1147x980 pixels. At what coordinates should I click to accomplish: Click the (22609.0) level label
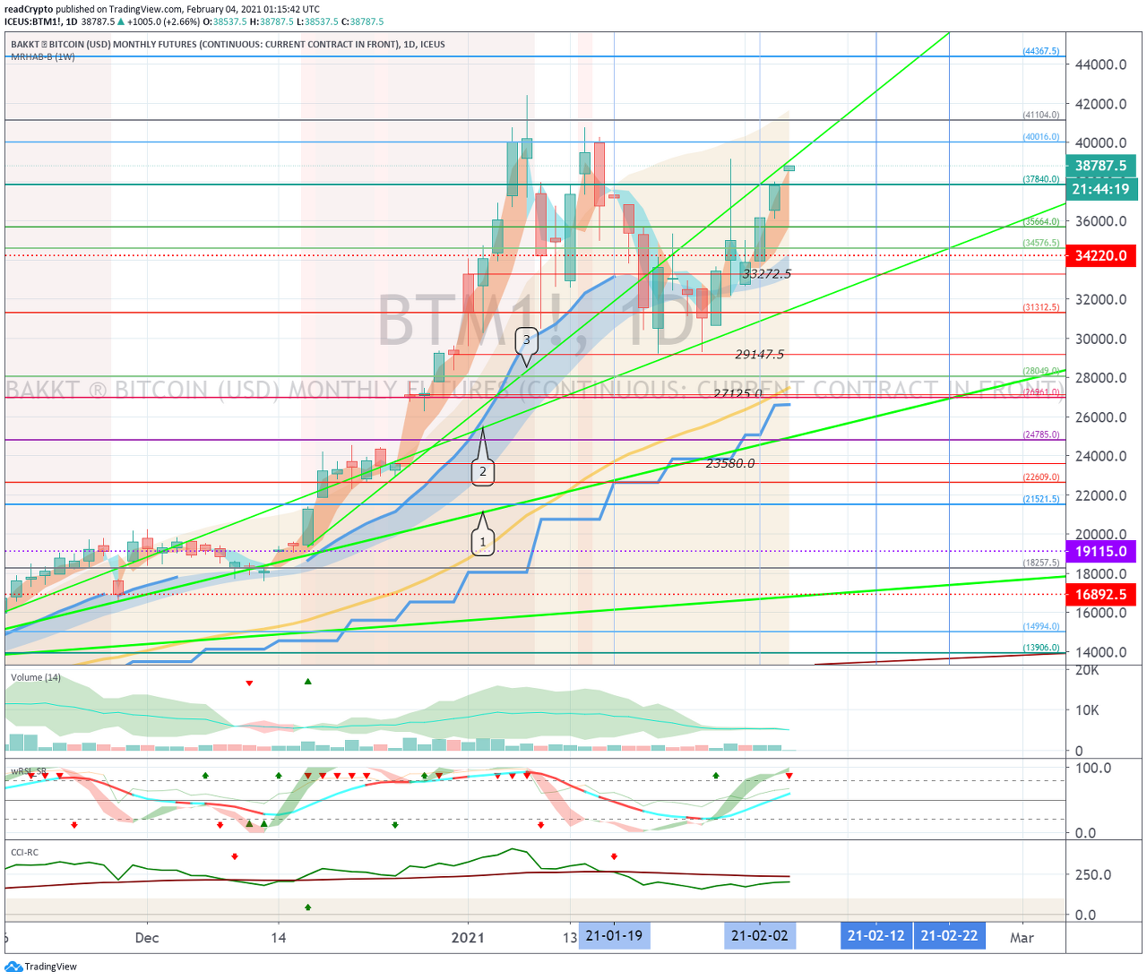point(1040,477)
